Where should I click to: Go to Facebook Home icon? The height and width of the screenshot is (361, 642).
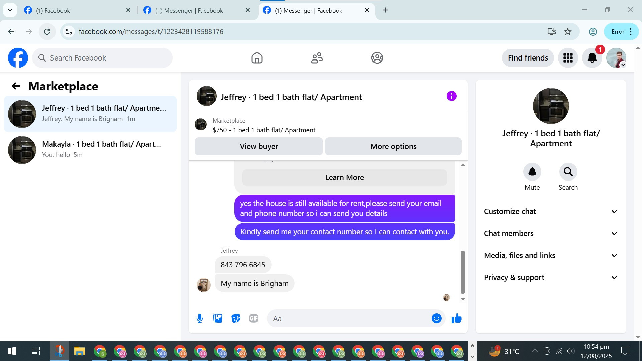[257, 58]
